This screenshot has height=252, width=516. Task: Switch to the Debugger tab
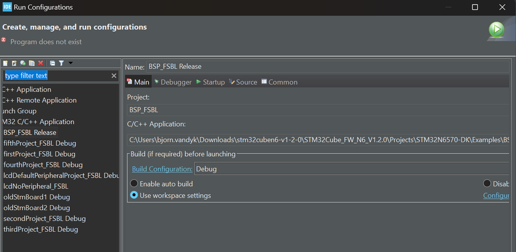point(173,82)
